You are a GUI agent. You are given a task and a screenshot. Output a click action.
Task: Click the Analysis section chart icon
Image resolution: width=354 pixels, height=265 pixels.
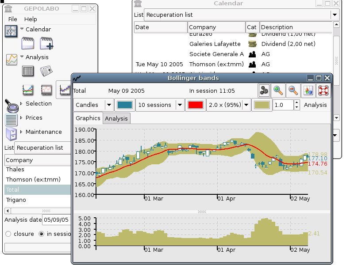(12, 60)
